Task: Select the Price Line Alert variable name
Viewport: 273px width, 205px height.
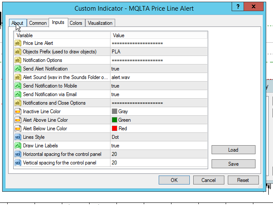Action: [x=38, y=43]
